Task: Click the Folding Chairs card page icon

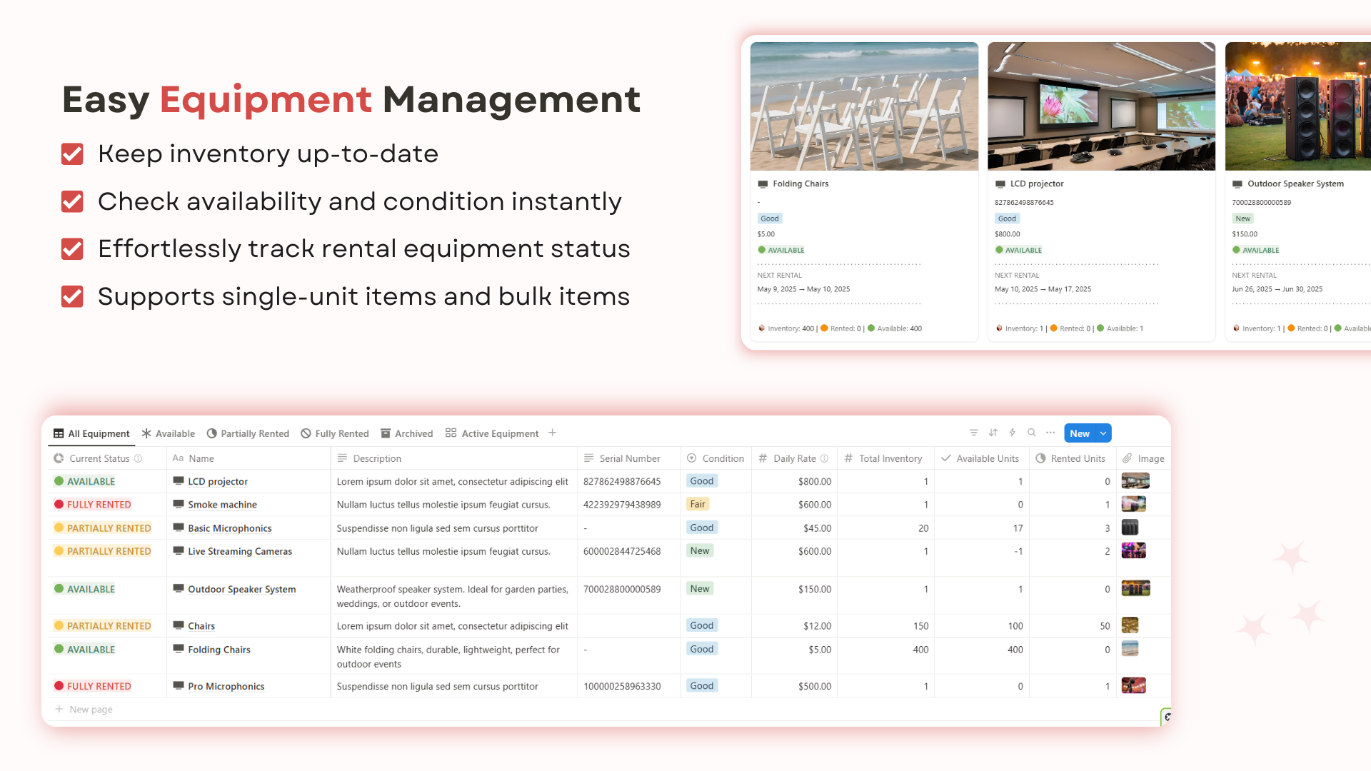Action: pyautogui.click(x=763, y=184)
